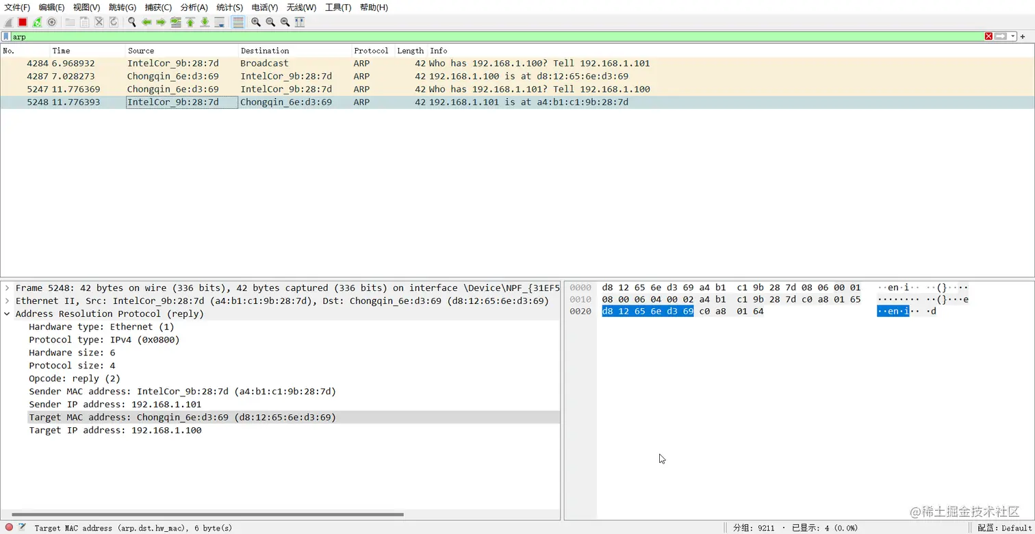
Task: Sort packets by the Destination column
Action: (x=295, y=51)
